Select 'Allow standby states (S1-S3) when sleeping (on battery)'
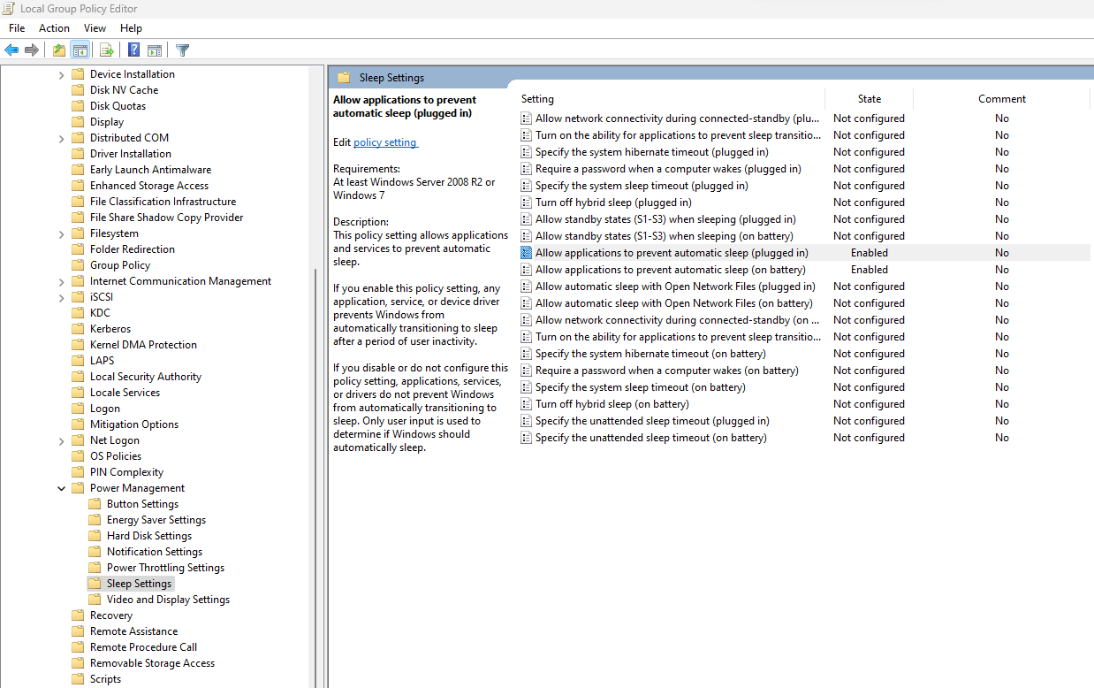 pyautogui.click(x=665, y=236)
